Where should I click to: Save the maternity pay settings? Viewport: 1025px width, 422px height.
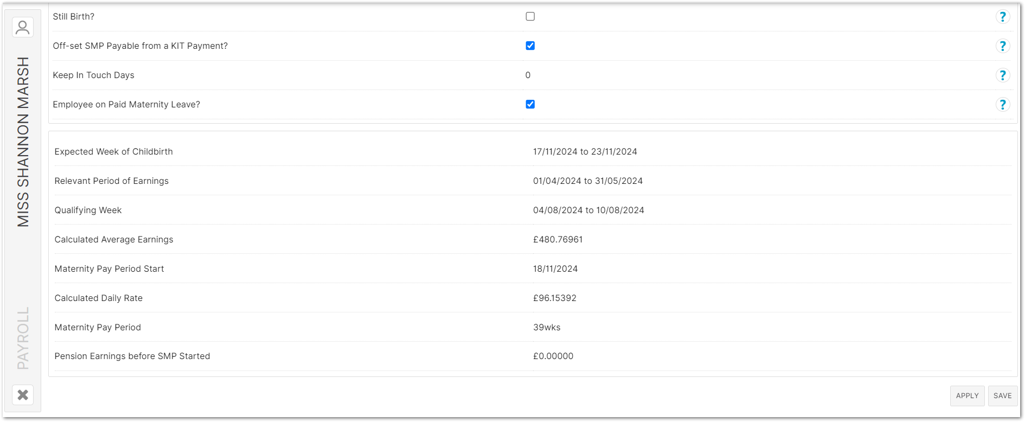1002,396
